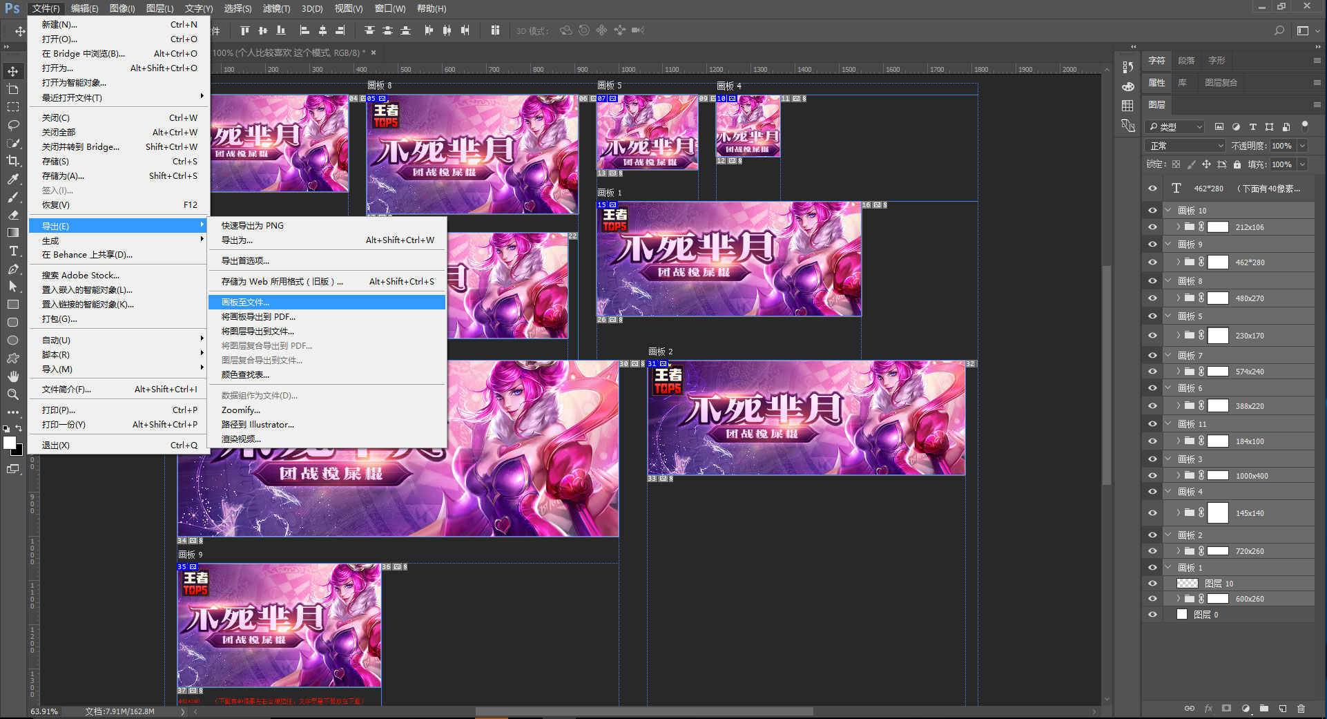Expand the 212x106 group
The width and height of the screenshot is (1327, 719).
pyautogui.click(x=1178, y=227)
